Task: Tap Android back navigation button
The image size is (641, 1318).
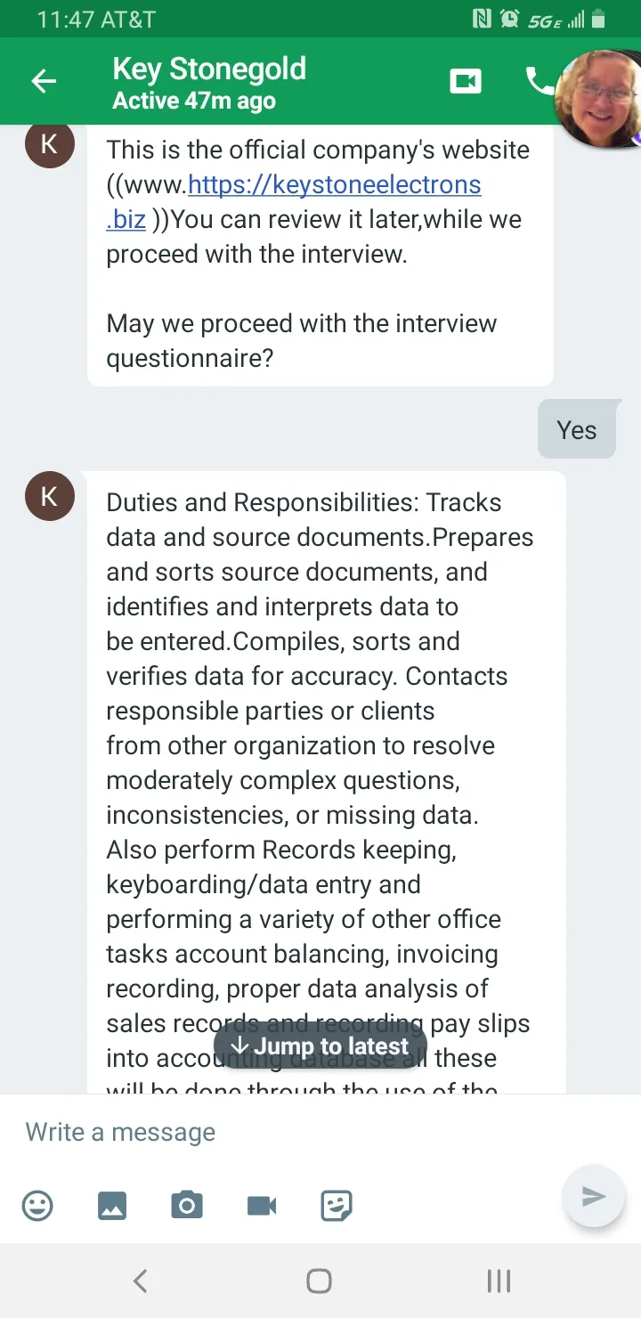Action: 140,1281
